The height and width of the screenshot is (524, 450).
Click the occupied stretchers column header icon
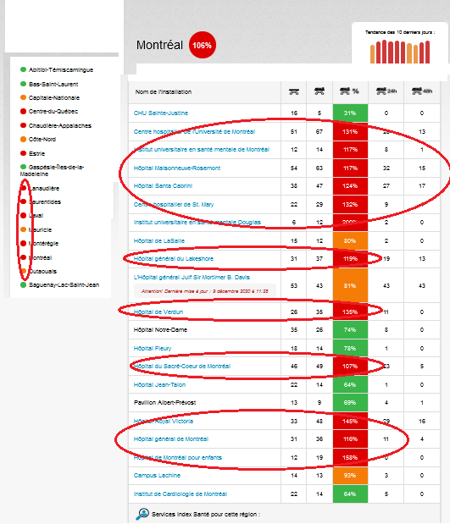[x=319, y=91]
